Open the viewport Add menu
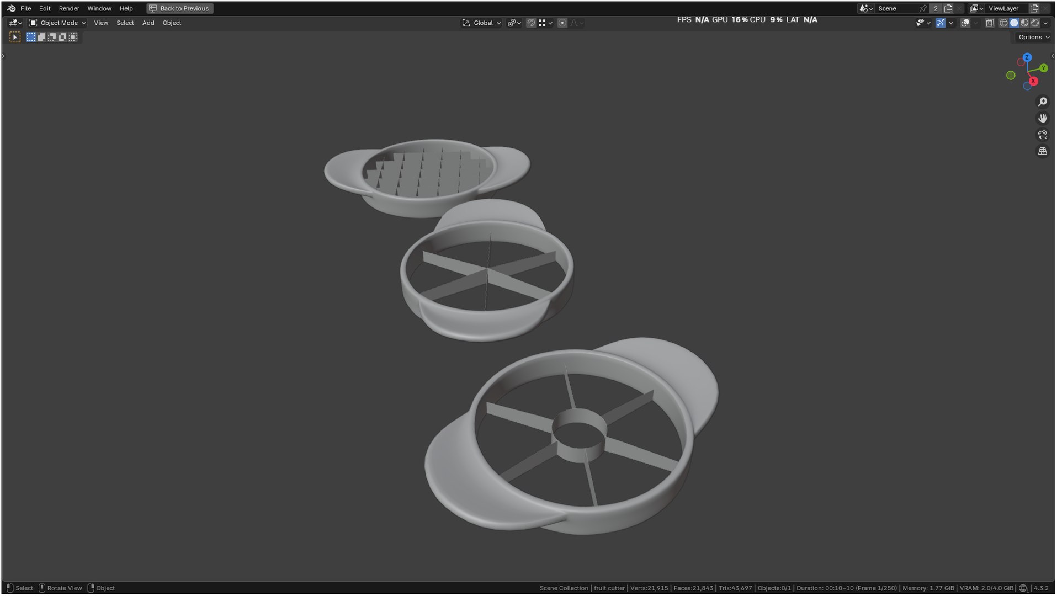 click(148, 23)
